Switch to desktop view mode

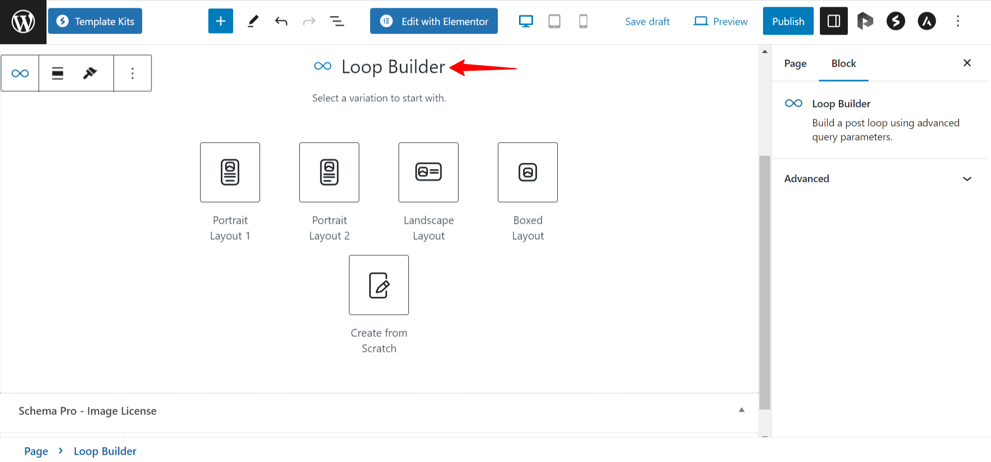(526, 21)
